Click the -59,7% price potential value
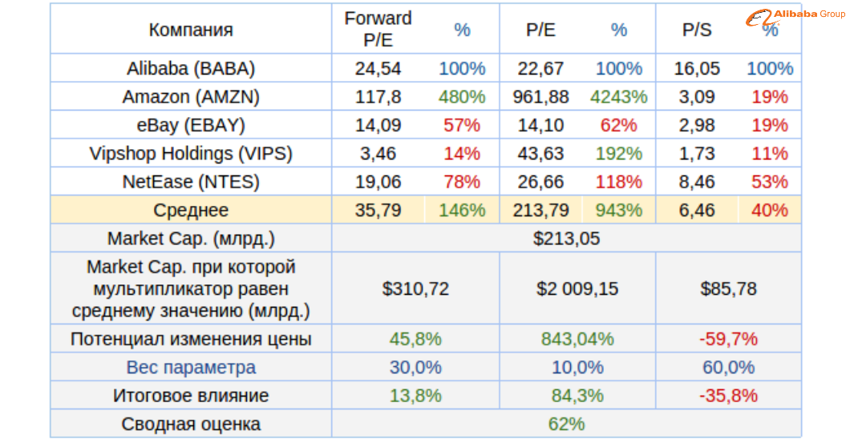This screenshot has width=854, height=443. coord(728,339)
